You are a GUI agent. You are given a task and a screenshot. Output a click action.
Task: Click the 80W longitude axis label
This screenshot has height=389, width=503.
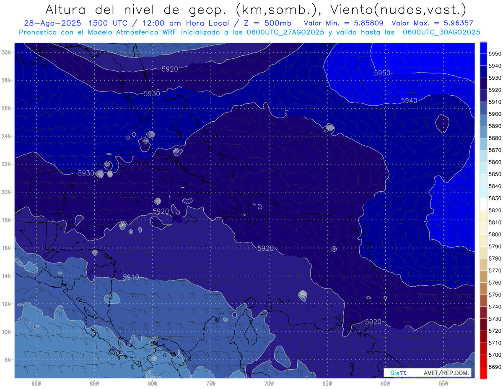[x=153, y=384]
